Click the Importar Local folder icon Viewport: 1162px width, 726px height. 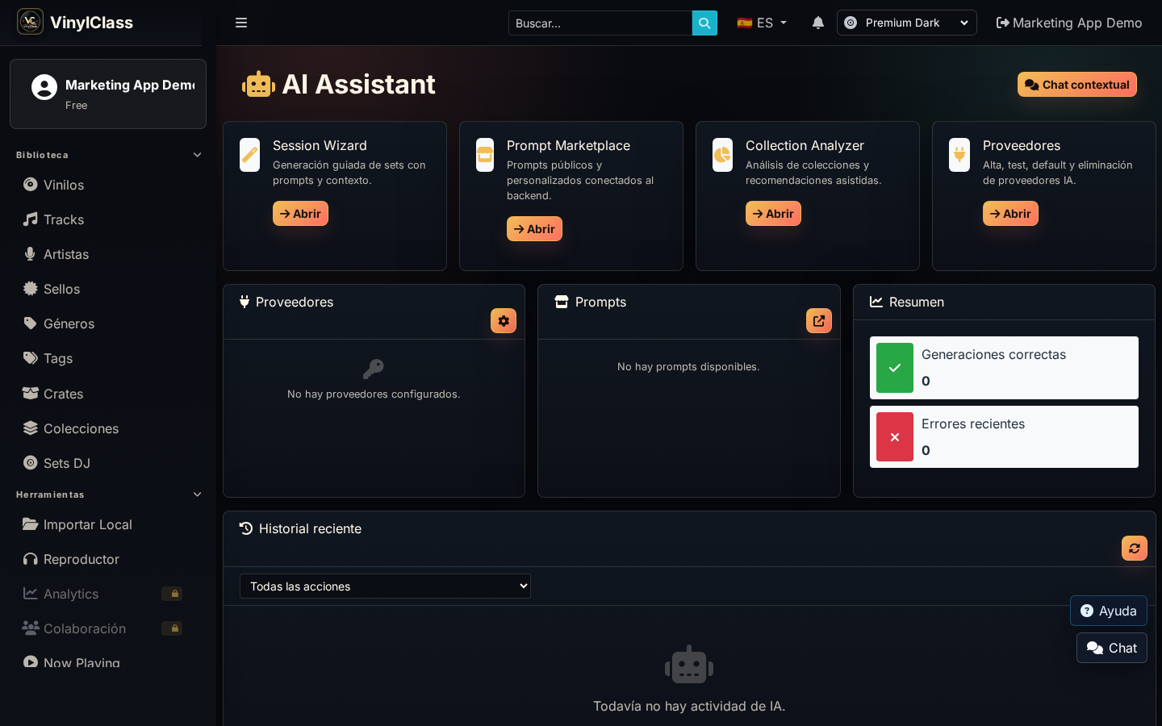pos(31,524)
